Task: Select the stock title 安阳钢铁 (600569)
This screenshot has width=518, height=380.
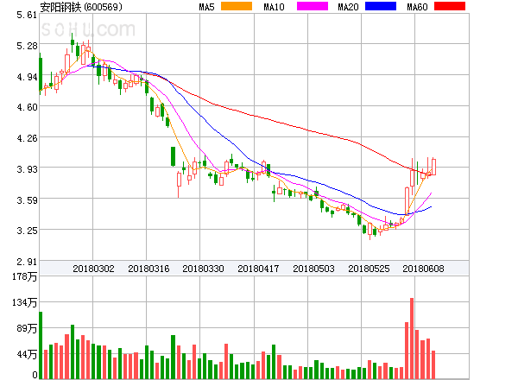Action: tap(81, 7)
